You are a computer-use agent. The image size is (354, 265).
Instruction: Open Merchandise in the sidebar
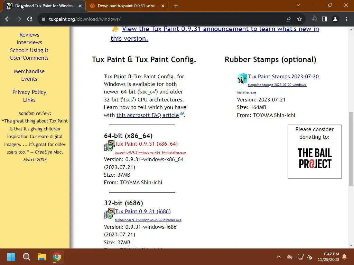(29, 71)
